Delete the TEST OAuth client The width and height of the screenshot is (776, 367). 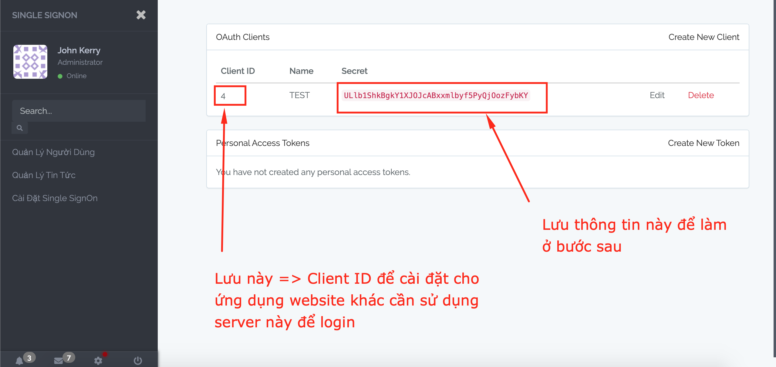click(700, 95)
